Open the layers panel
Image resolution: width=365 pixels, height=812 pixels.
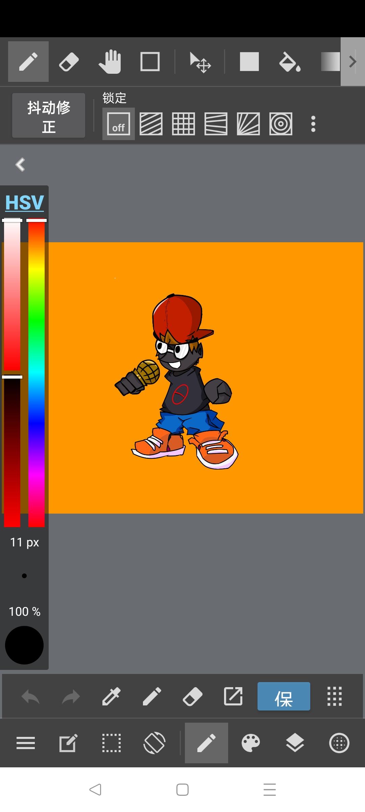pyautogui.click(x=295, y=743)
